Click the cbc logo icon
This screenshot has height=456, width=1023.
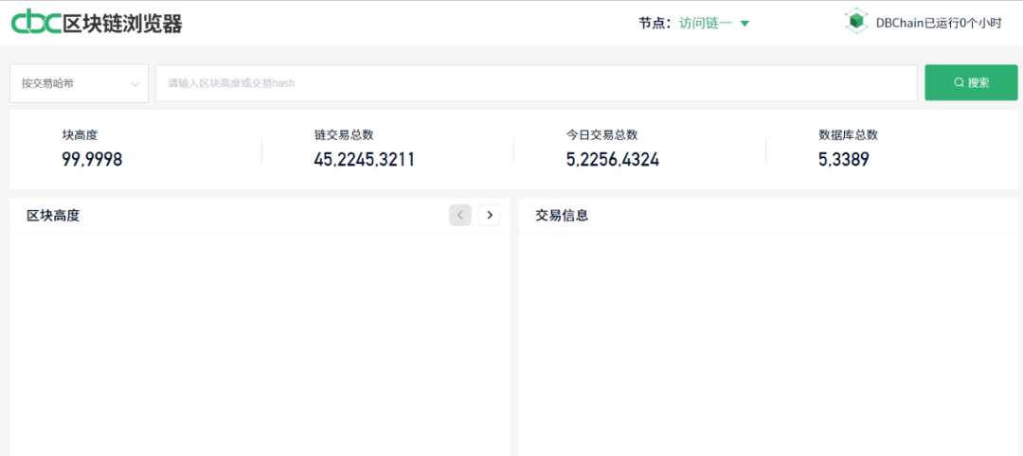[x=37, y=23]
